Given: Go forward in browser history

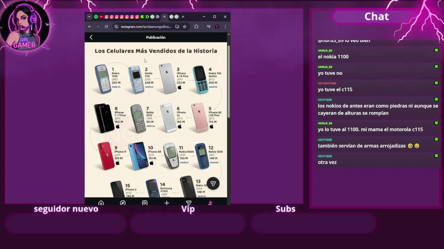Looking at the screenshot, I should pyautogui.click(x=98, y=27).
